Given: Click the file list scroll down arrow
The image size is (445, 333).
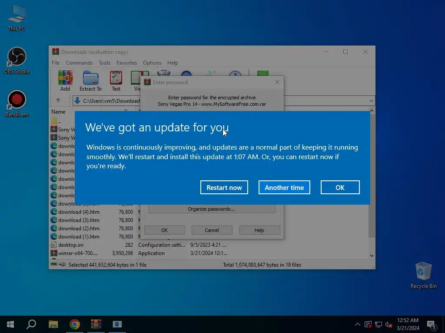Looking at the screenshot, I should (x=372, y=255).
